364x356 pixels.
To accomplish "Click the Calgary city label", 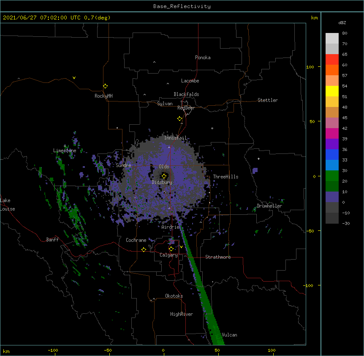I will coord(168,255).
